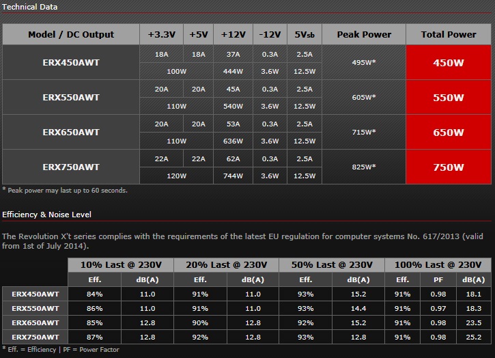This screenshot has height=358, width=495.
Task: Click the "Peak Power" column header
Action: pyautogui.click(x=364, y=34)
